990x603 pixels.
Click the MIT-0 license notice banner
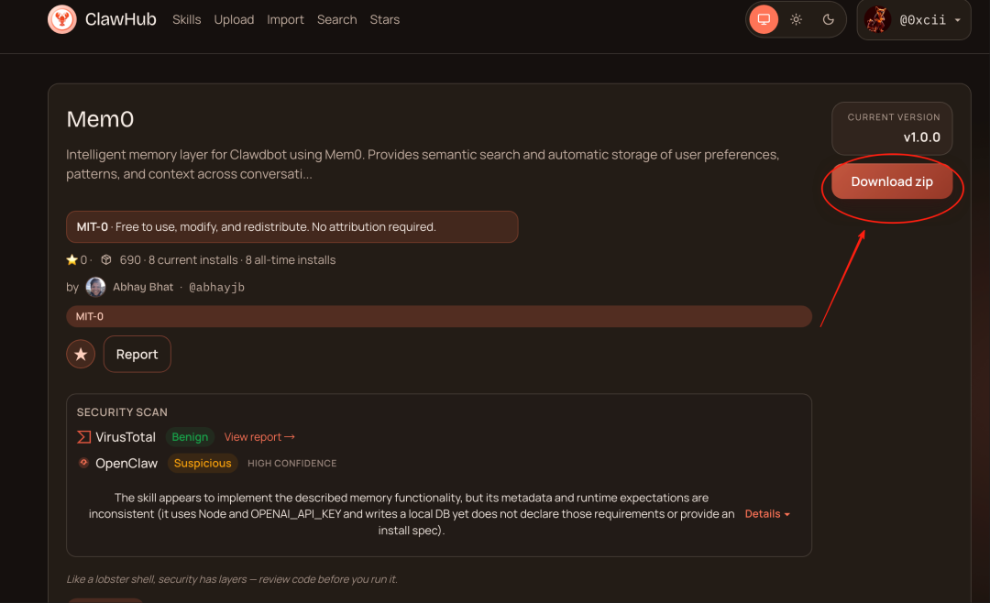coord(291,226)
